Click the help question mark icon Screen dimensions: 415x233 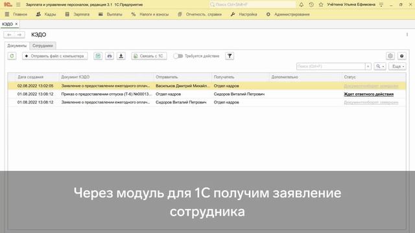pyautogui.click(x=402, y=56)
